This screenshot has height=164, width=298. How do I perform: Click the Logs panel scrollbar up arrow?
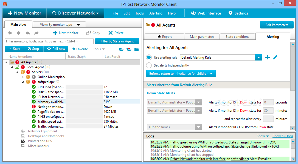293,141
